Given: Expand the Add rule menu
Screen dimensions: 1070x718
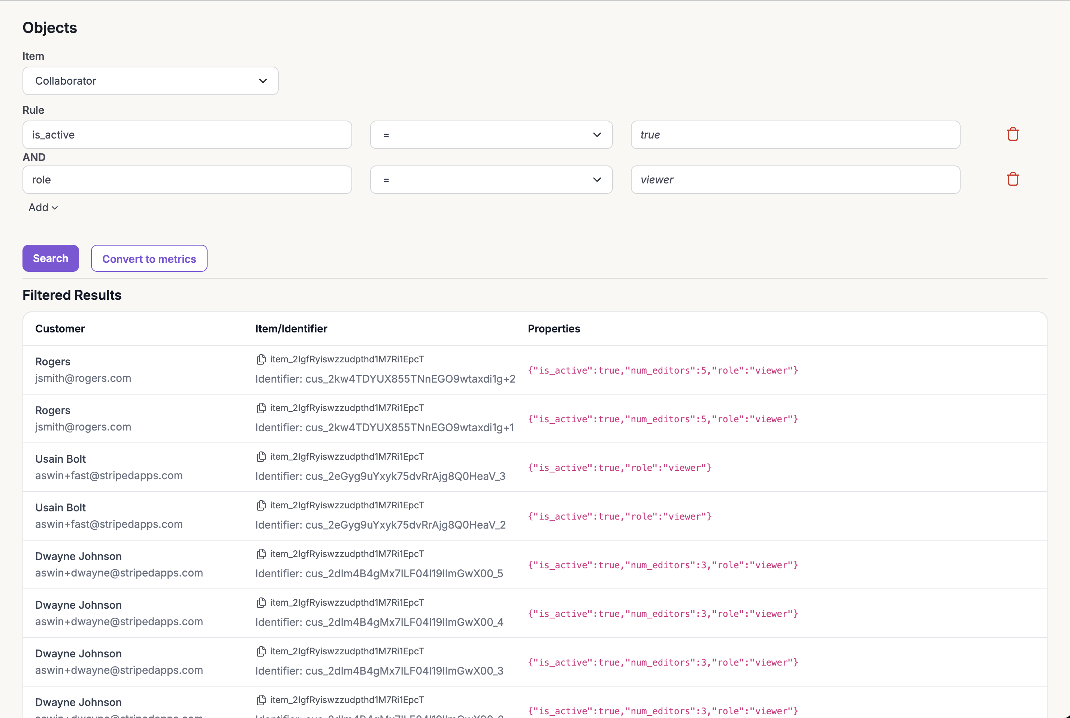Looking at the screenshot, I should 43,207.
